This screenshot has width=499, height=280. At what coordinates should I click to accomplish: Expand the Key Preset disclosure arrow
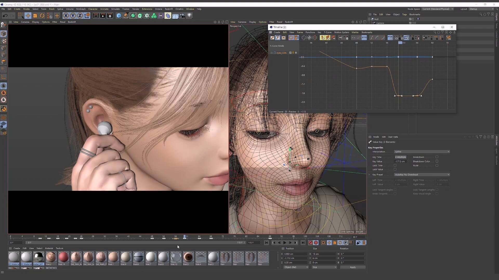(369, 175)
